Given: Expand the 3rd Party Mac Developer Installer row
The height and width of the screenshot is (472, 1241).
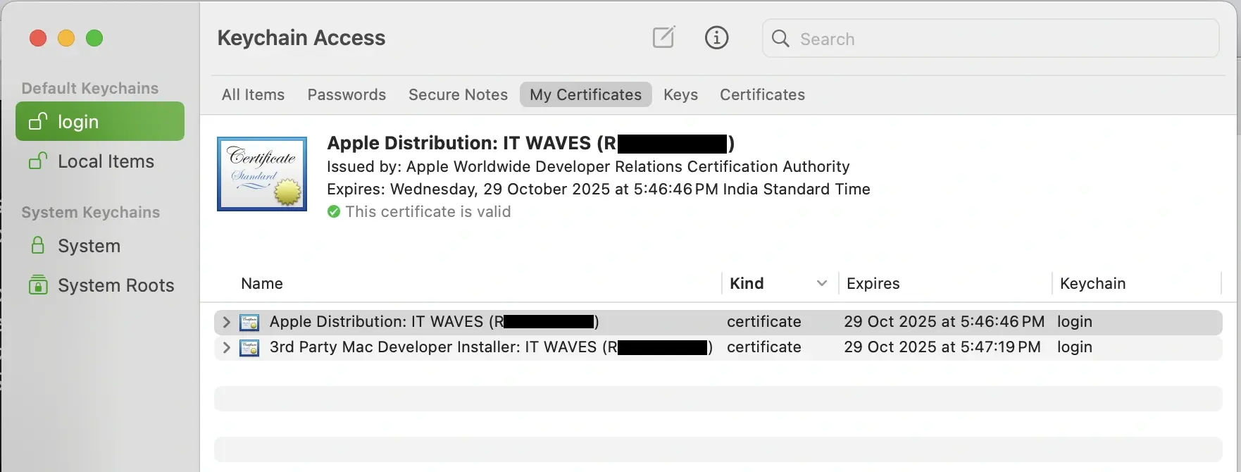Looking at the screenshot, I should click(226, 347).
